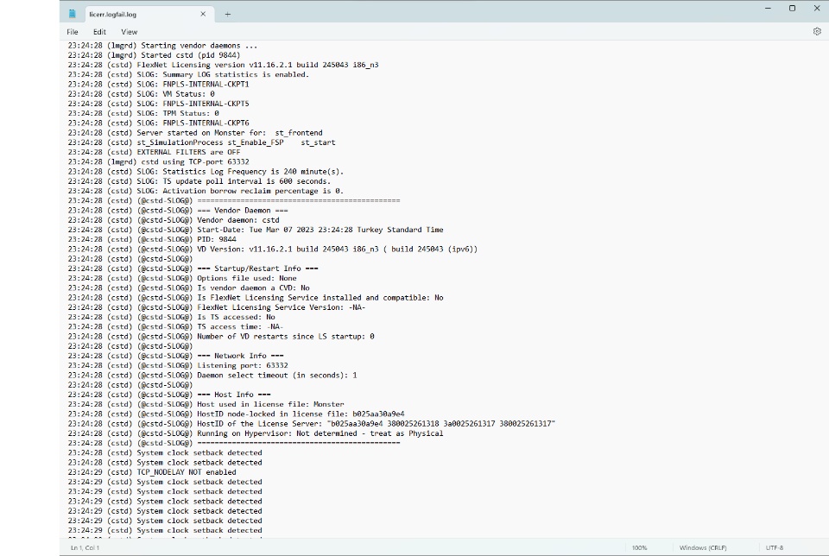829x556 pixels.
Task: Click 'Is TS accessed: No' line
Action: tap(171, 317)
